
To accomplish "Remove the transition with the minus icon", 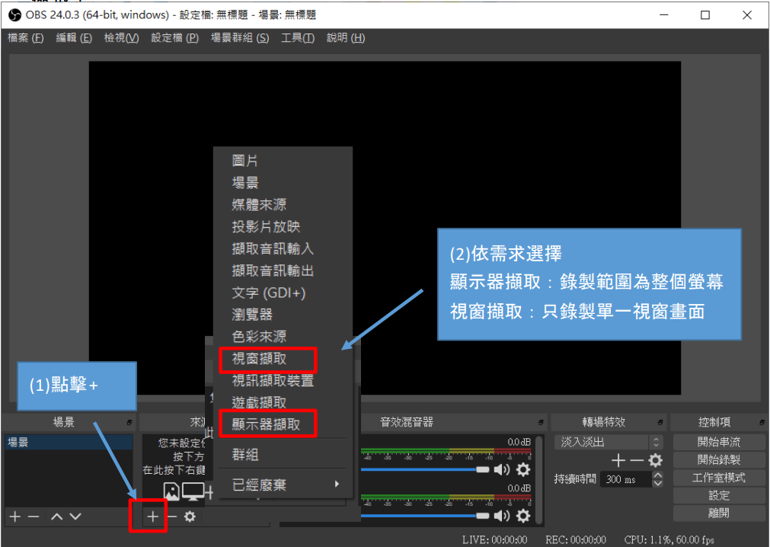I will pyautogui.click(x=637, y=461).
